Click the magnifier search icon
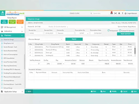Viewport: 139px width, 104px height. click(91, 13)
